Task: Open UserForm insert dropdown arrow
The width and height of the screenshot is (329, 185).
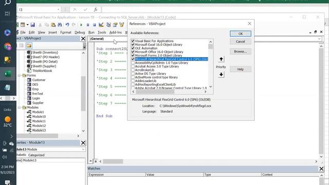Action: [x=27, y=25]
